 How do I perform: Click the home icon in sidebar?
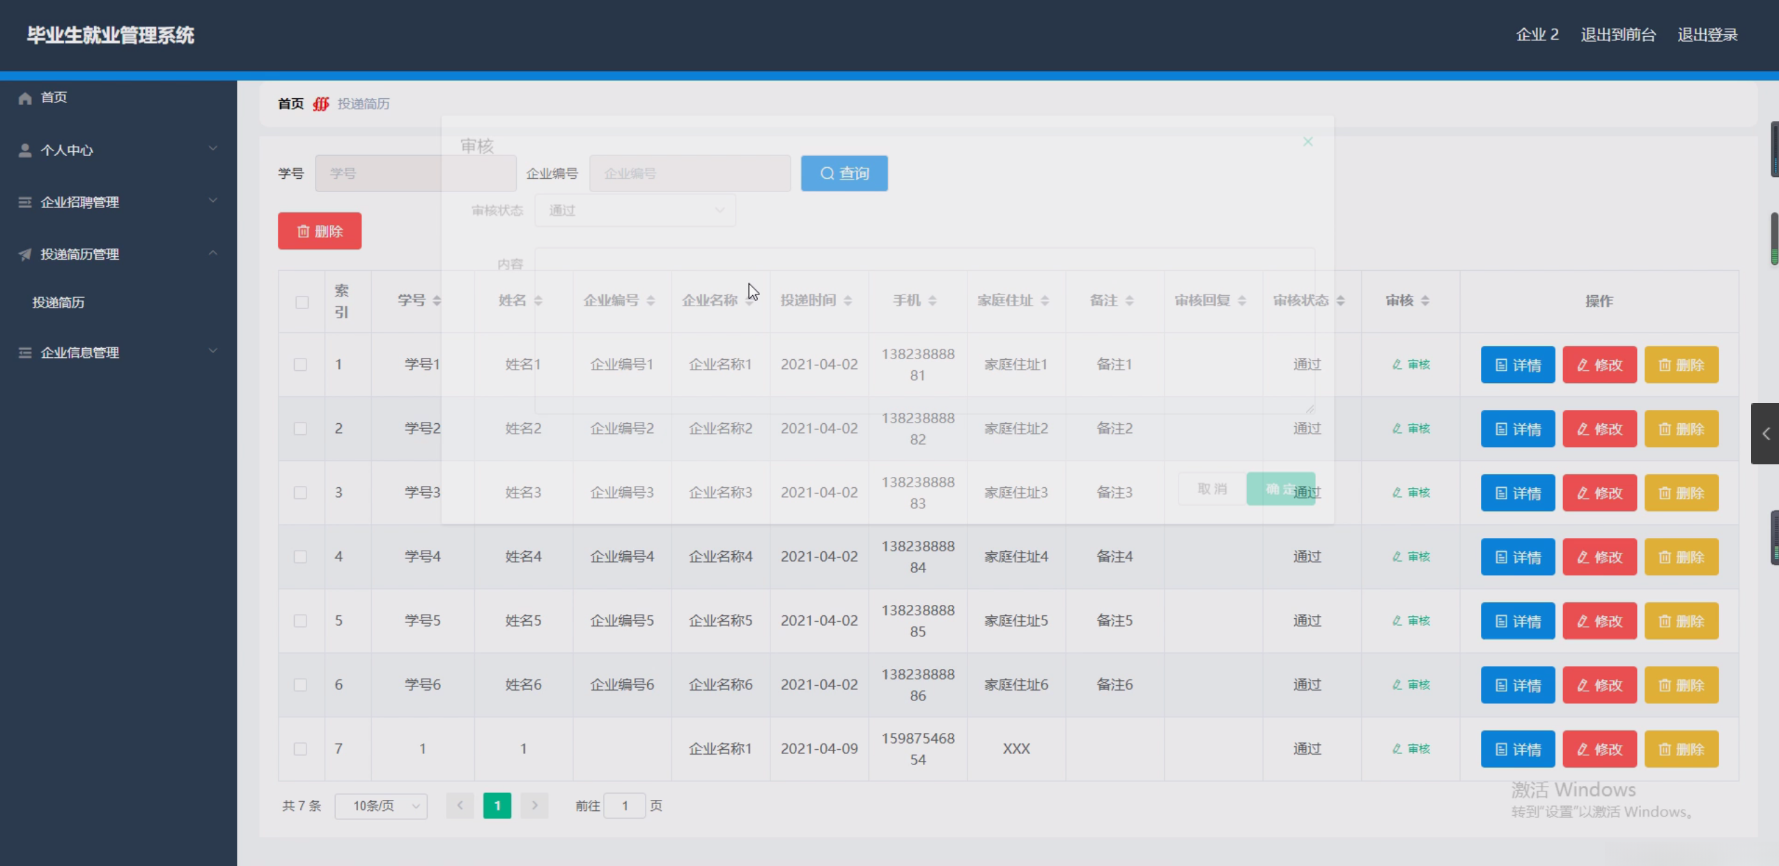(25, 98)
